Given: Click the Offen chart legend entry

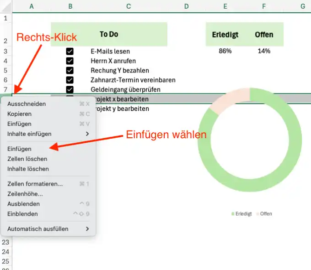Looking at the screenshot, I should pyautogui.click(x=264, y=214).
